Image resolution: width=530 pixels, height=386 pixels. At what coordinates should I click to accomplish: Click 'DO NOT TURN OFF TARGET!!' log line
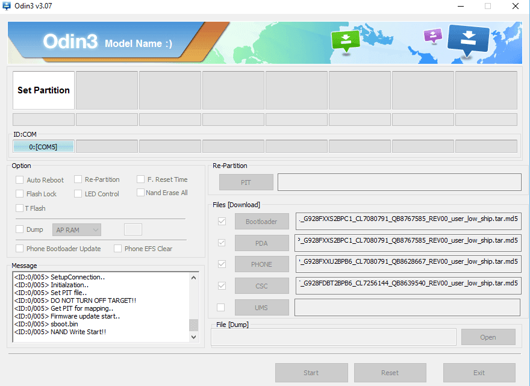pyautogui.click(x=75, y=300)
